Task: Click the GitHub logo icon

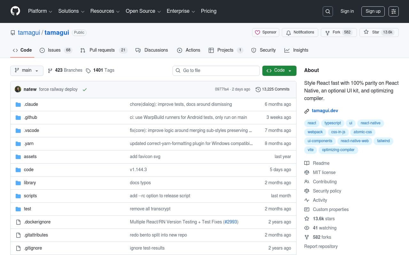Action: pos(15,11)
